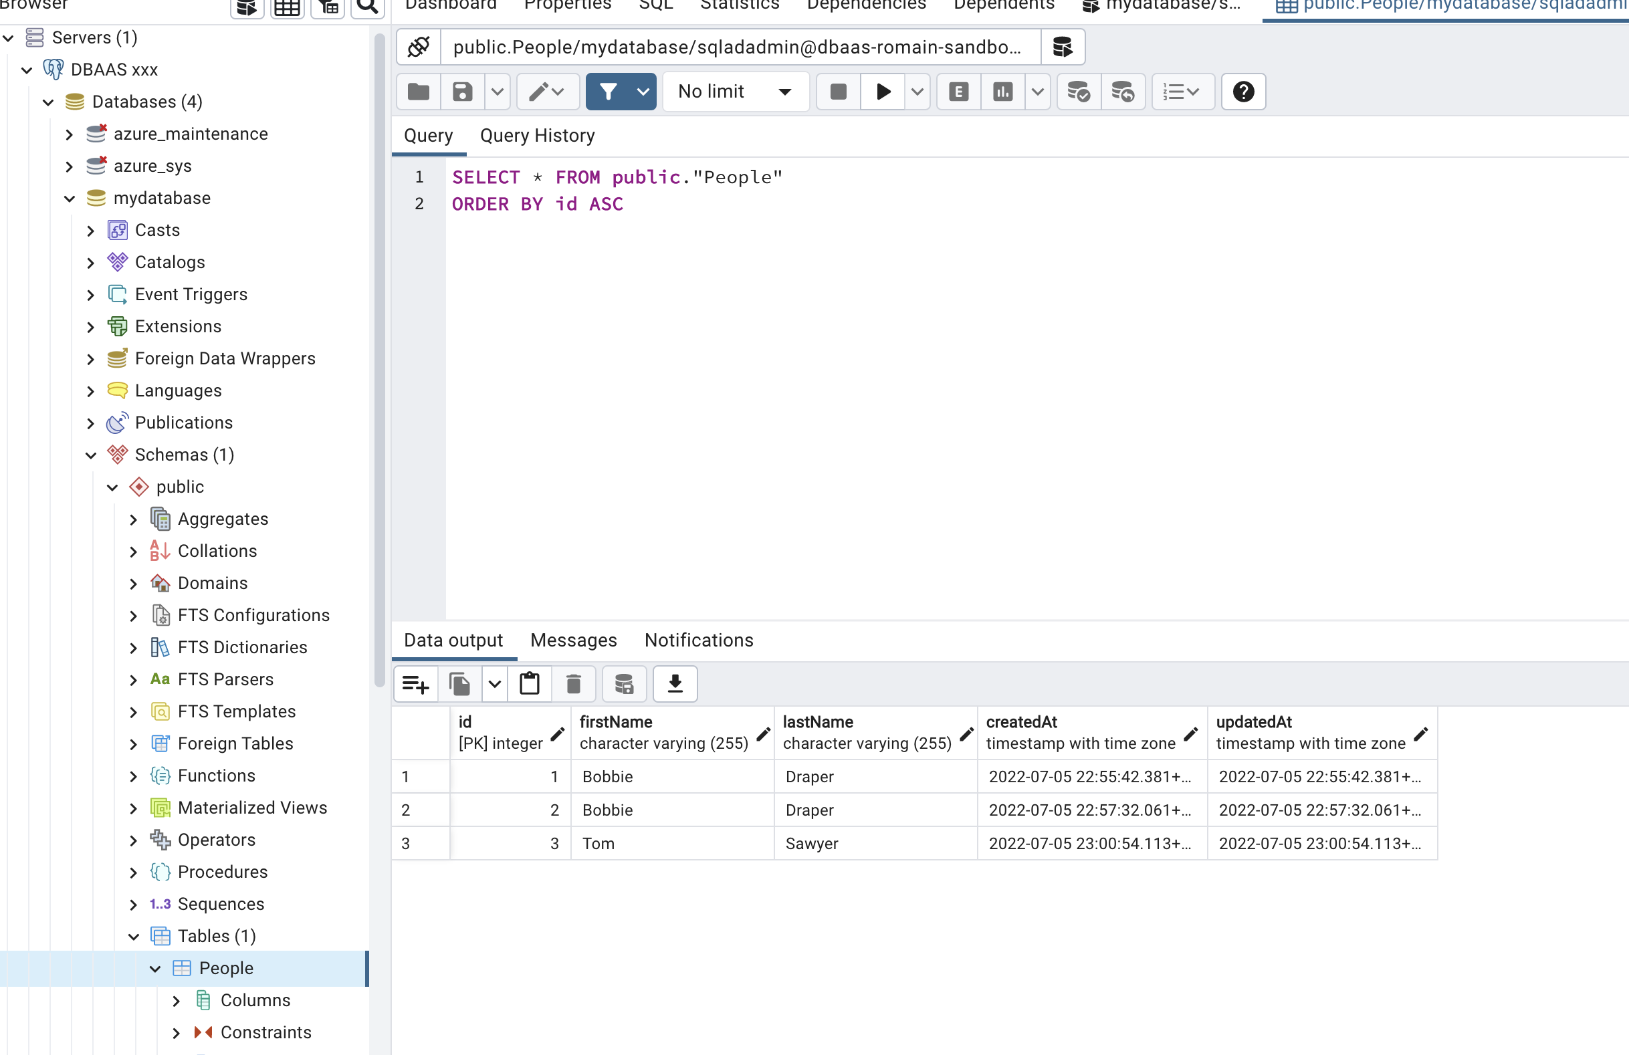Click the Download results icon
The height and width of the screenshot is (1055, 1629).
tap(675, 683)
